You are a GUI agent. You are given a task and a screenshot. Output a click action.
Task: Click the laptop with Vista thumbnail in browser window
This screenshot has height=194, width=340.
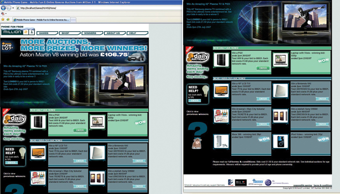coord(98,122)
